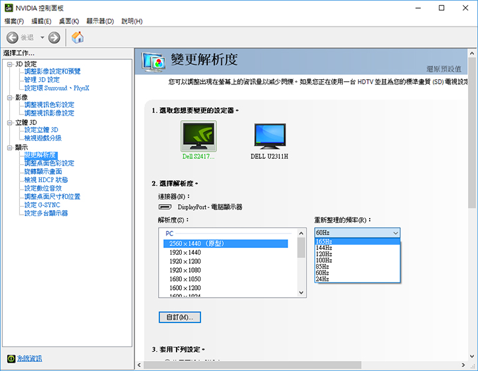Open 調整視訊色彩設定 tree item
This screenshot has height=371, width=478.
click(49, 105)
